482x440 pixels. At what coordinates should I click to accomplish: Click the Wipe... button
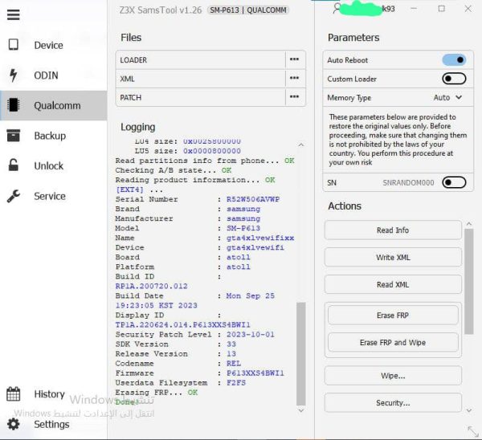(393, 376)
